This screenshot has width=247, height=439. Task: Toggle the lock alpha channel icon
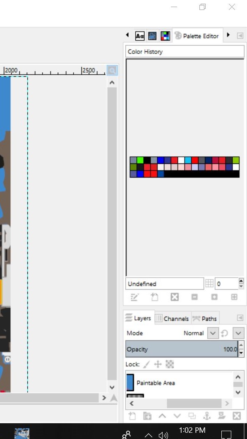[170, 364]
